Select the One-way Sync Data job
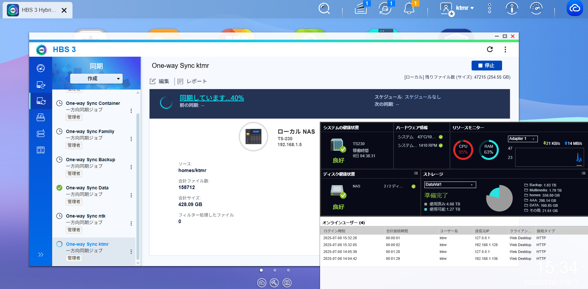 94,195
